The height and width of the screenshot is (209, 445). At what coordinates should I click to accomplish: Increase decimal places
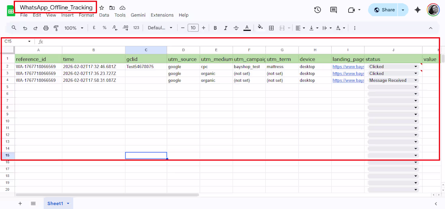click(125, 28)
